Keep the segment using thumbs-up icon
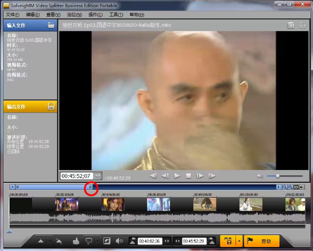 (76, 241)
